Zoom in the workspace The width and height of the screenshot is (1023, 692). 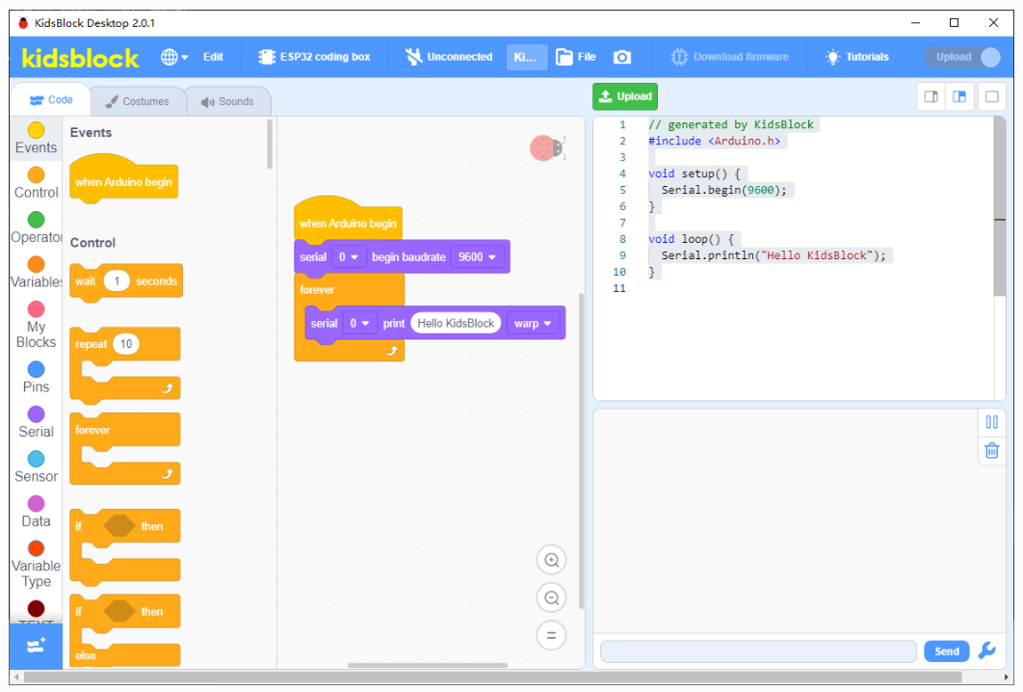tap(551, 560)
